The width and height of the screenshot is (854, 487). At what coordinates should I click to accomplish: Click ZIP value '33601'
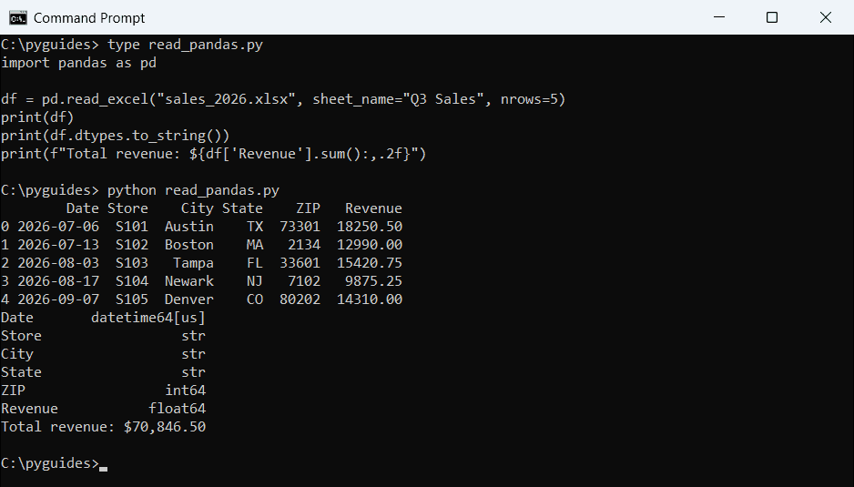[x=300, y=263]
